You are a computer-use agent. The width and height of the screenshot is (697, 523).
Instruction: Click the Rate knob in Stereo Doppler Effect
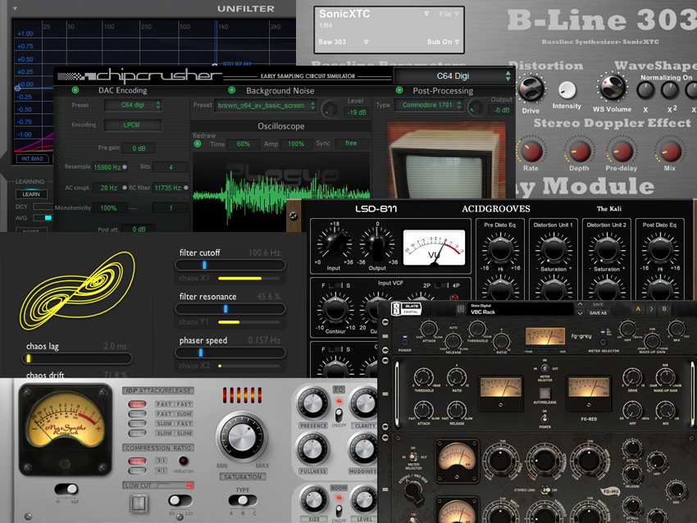pos(531,152)
